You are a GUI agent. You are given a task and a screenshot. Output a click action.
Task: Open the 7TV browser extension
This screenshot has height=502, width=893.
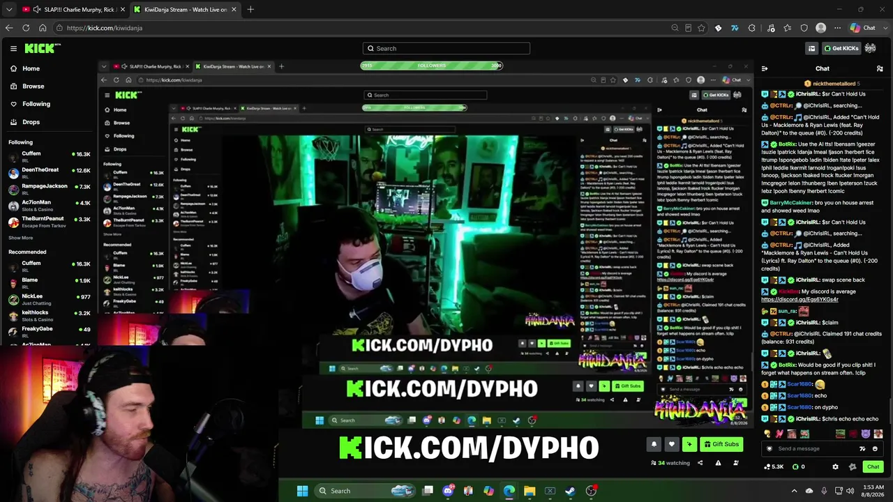point(735,28)
